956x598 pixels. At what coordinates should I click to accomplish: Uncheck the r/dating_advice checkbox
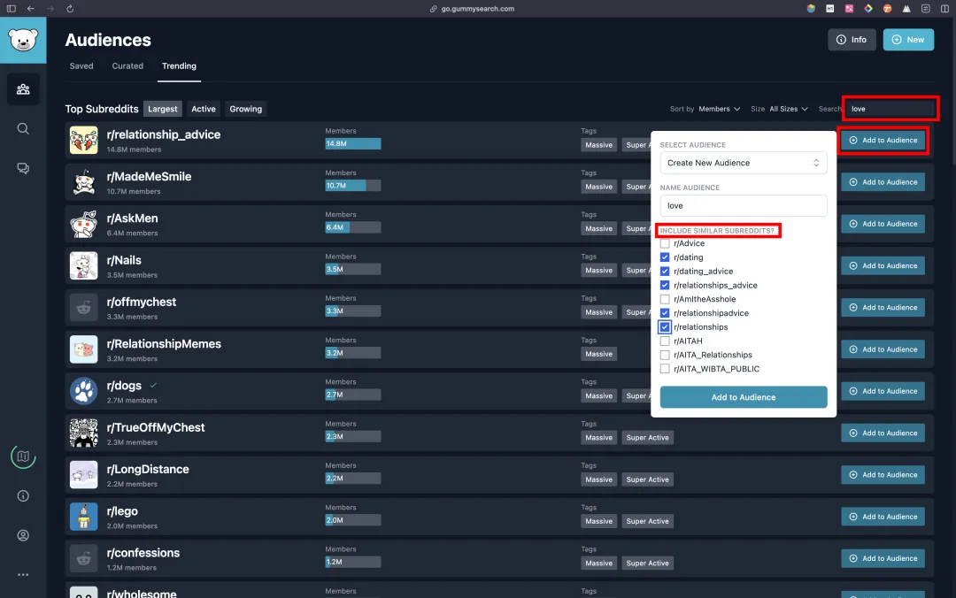(665, 272)
